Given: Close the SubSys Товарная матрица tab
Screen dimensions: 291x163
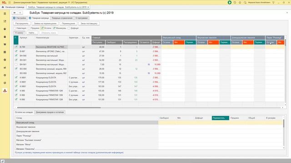Looking at the screenshot, I should [88, 7].
